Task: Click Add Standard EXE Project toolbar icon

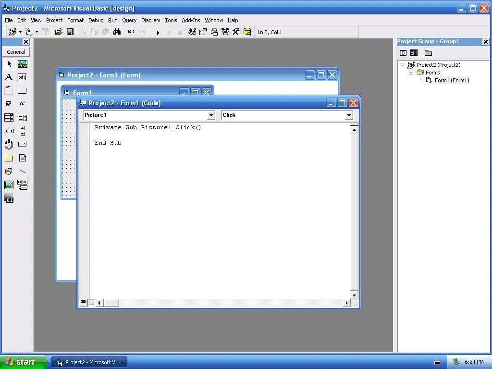Action: pos(12,32)
